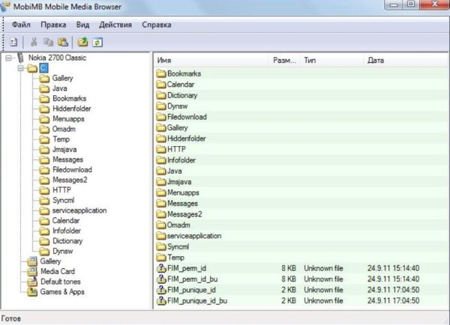The height and width of the screenshot is (325, 450).
Task: Select Calendar folder icon in file list
Action: point(161,85)
